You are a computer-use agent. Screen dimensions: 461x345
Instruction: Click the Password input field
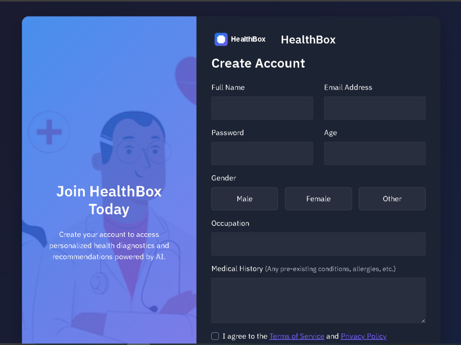[262, 153]
